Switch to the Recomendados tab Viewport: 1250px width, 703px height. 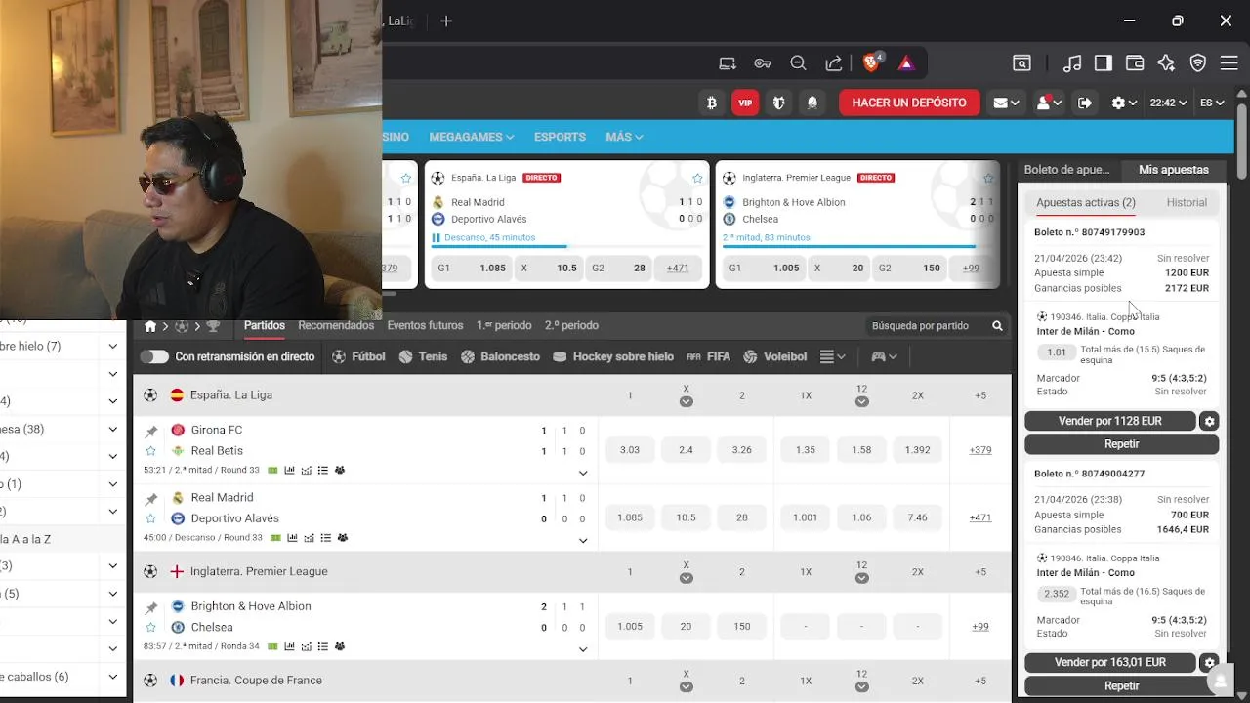pos(336,325)
